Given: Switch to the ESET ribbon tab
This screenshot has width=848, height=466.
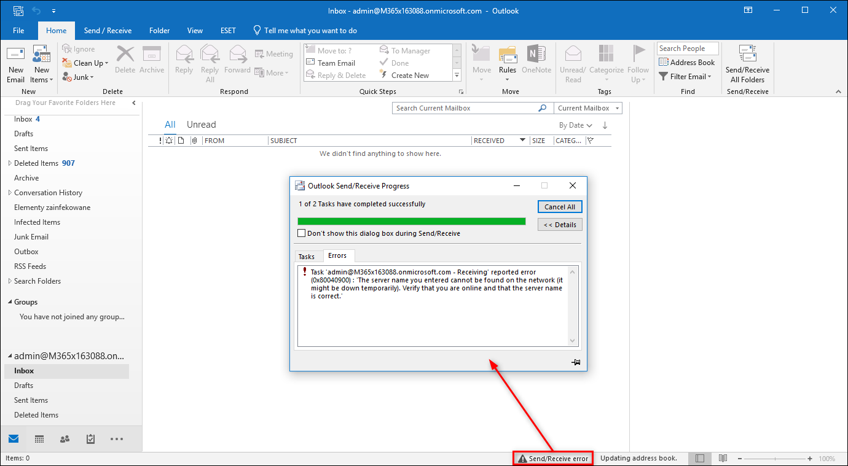Looking at the screenshot, I should [228, 30].
